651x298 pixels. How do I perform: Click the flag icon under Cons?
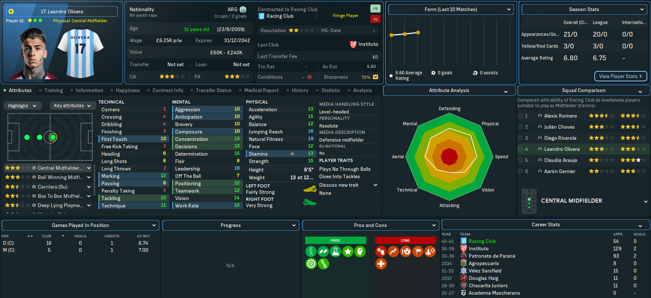point(418,252)
